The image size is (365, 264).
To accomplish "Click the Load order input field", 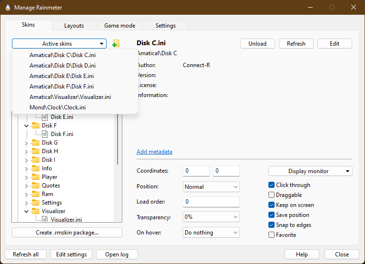I will [x=211, y=202].
